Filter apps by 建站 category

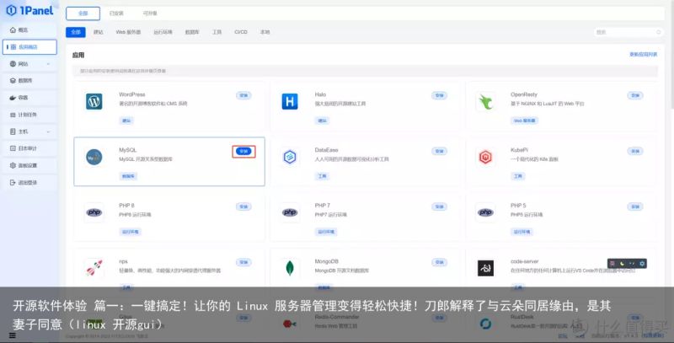(99, 32)
